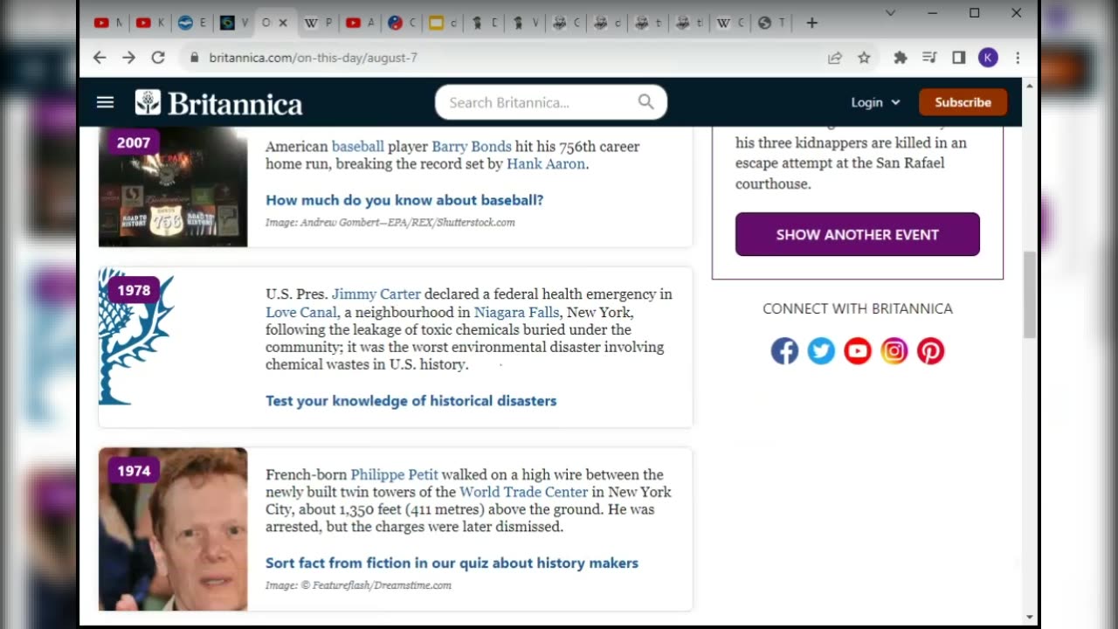Open the media control icon

point(929,58)
